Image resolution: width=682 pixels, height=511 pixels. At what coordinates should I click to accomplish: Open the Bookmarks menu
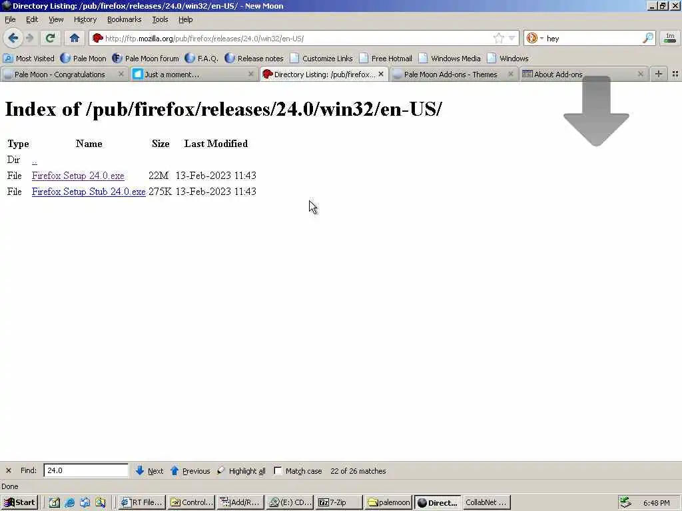[x=124, y=19]
